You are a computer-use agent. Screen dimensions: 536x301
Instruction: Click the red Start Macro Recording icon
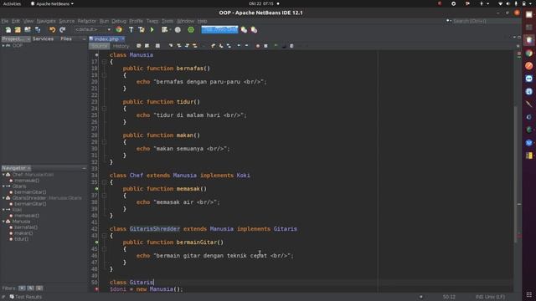[258, 46]
